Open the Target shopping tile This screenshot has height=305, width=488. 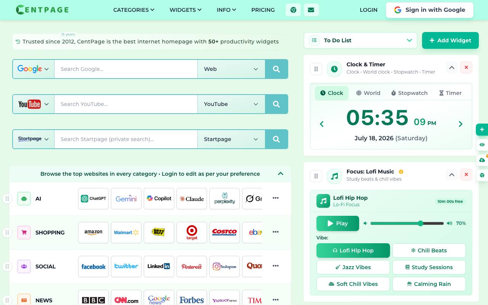point(192,233)
